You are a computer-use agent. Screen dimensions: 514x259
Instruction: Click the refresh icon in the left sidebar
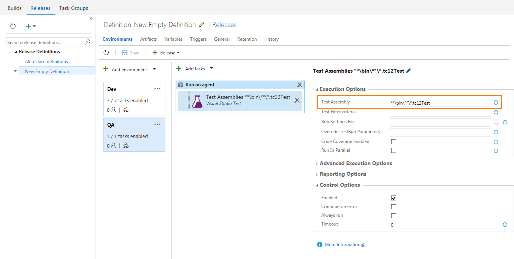point(13,26)
